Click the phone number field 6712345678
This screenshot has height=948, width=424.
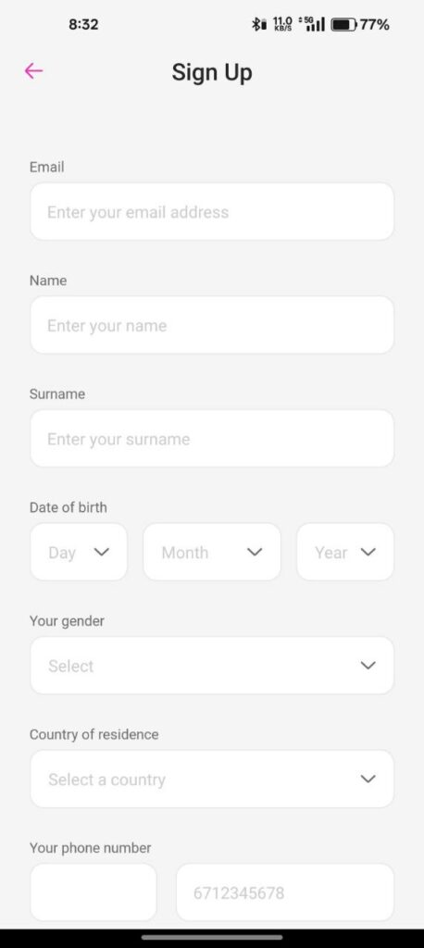tap(285, 892)
